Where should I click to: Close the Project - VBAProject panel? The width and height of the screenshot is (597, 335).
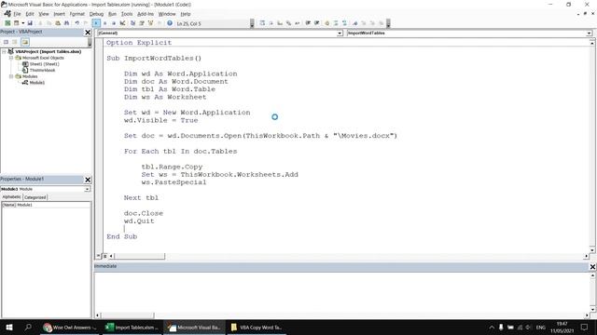(x=88, y=33)
